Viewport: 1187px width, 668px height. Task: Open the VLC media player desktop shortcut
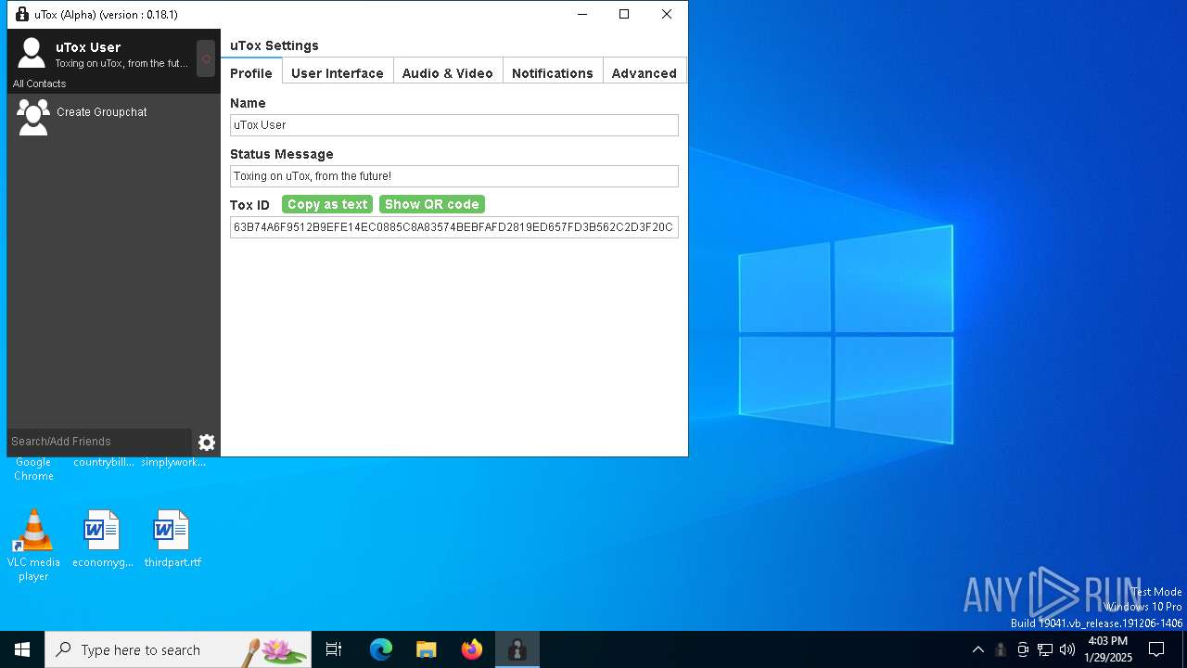point(33,545)
